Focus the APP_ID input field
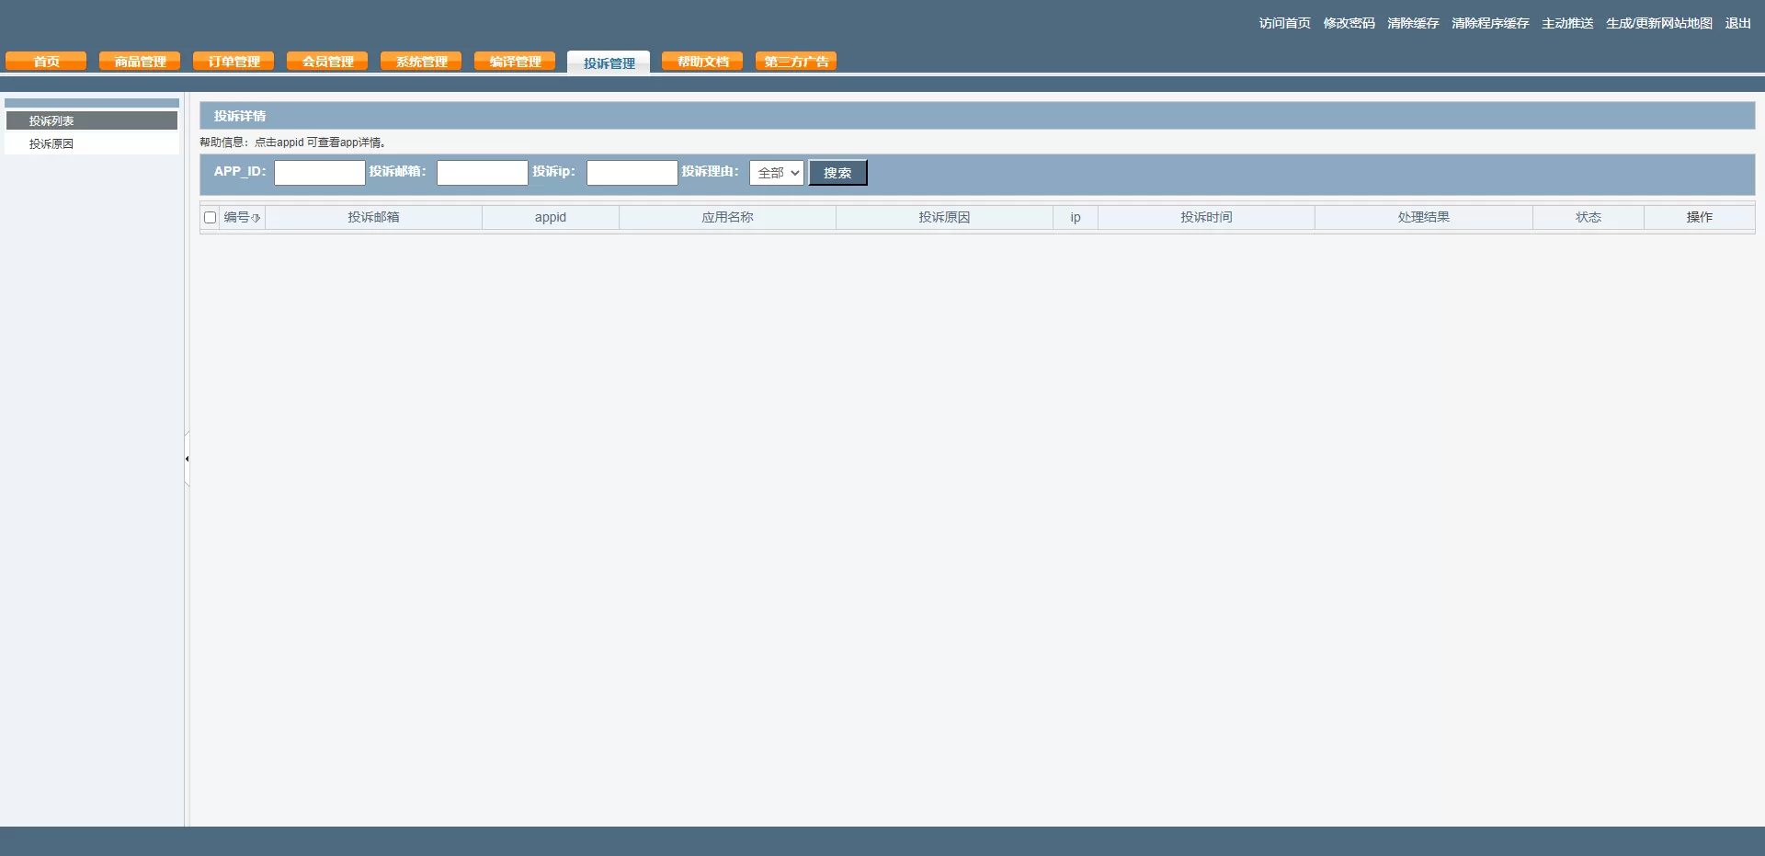The width and height of the screenshot is (1765, 856). 319,173
